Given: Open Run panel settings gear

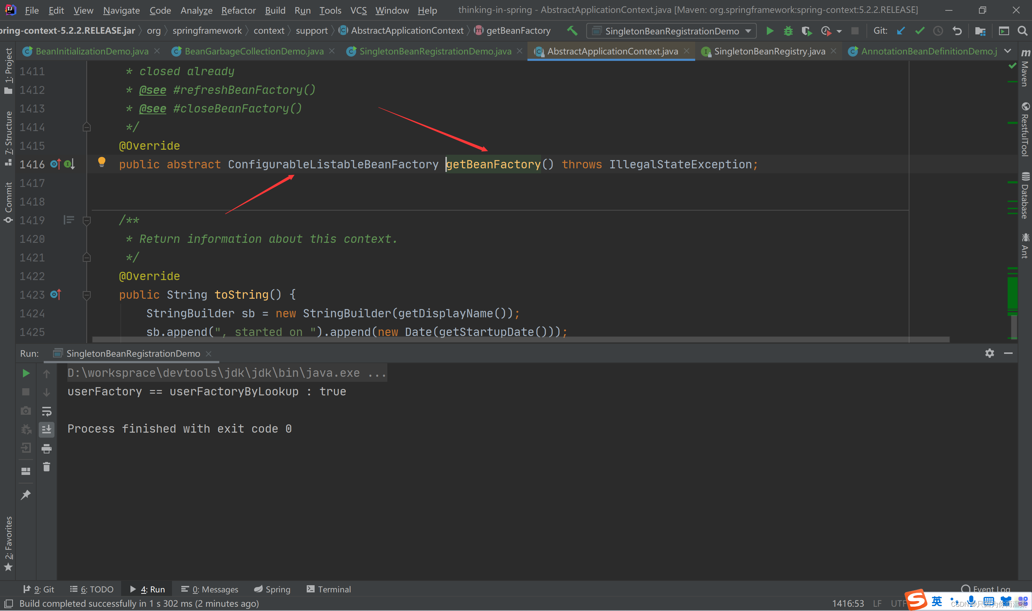Looking at the screenshot, I should (990, 353).
